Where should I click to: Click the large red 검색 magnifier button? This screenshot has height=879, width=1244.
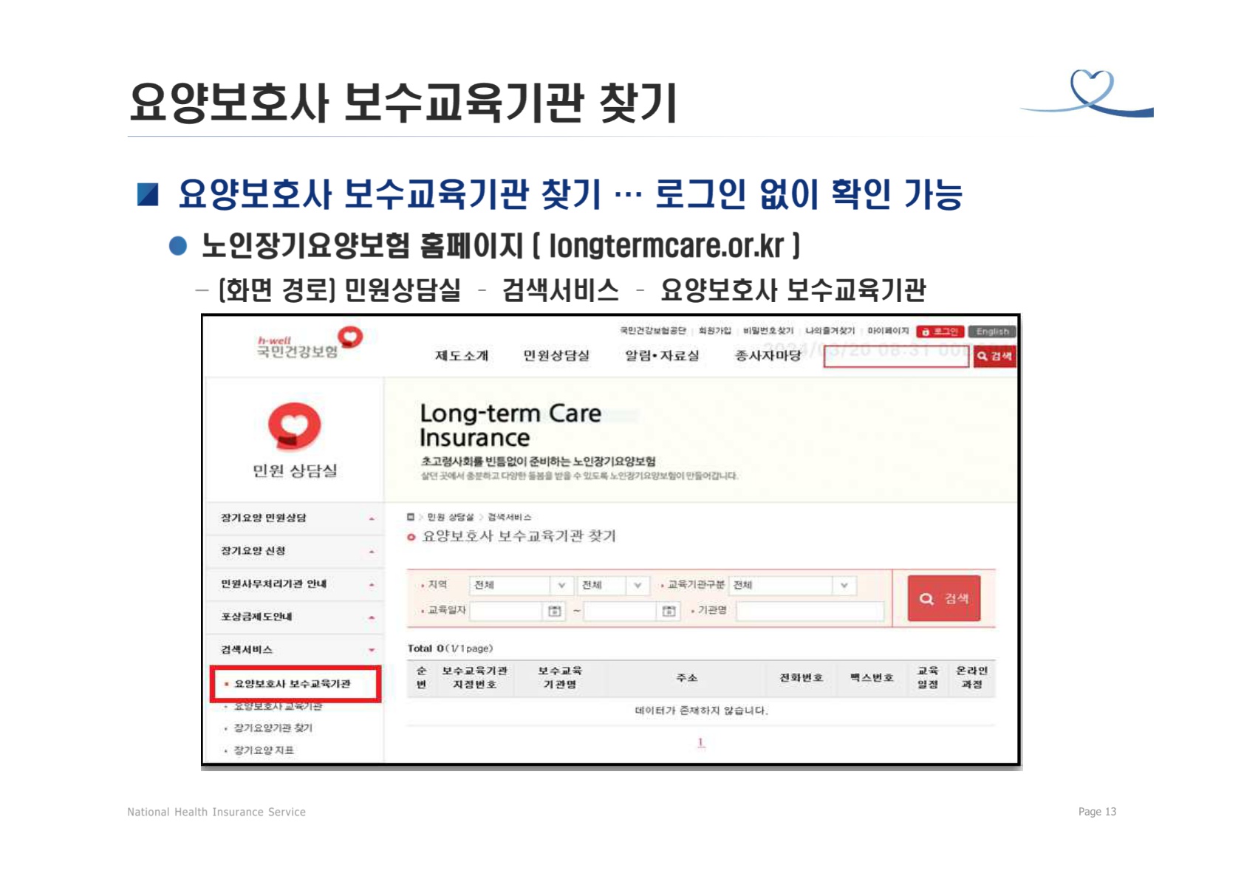[x=943, y=598]
